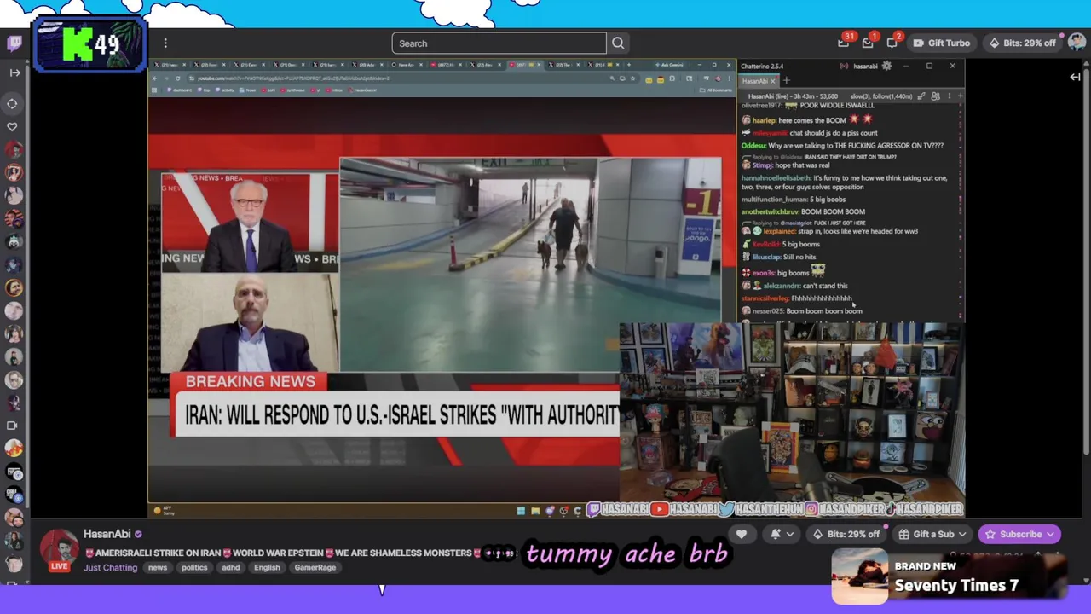Select the adhd tag
Screen dimensions: 1091x614
(230, 567)
